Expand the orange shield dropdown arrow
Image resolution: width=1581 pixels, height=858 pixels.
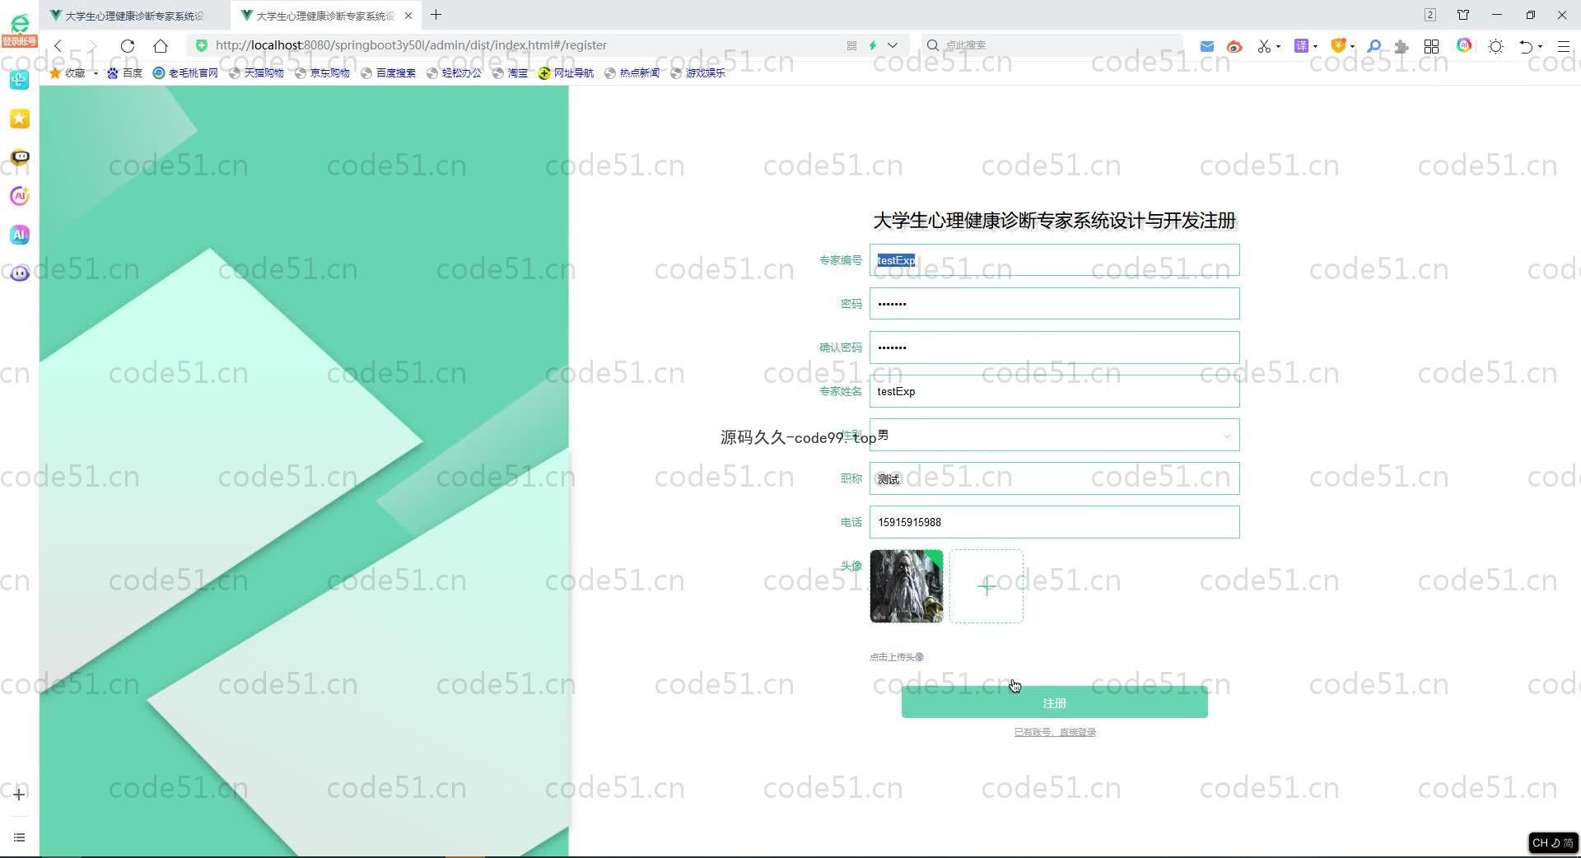1352,46
